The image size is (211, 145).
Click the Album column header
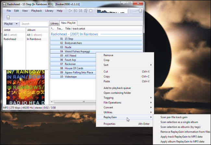(x=37, y=30)
